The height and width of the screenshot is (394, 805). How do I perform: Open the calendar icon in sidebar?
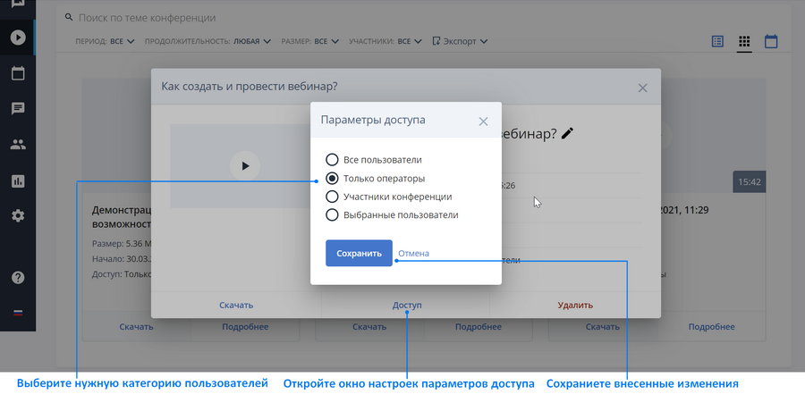pos(18,73)
